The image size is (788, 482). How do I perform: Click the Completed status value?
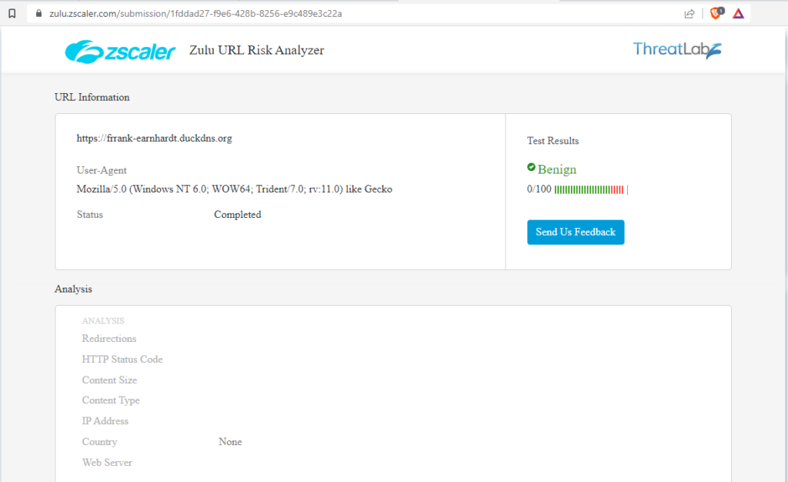[x=237, y=215]
